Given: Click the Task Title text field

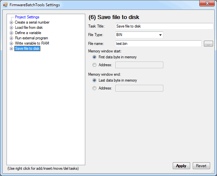Looking at the screenshot, I should [x=164, y=26].
